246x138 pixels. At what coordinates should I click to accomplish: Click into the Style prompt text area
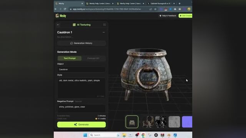81,88
